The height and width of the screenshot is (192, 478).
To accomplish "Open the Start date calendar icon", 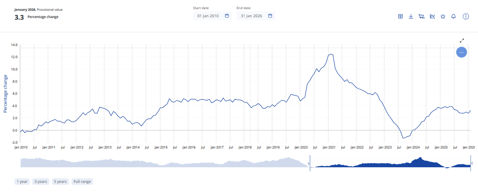I will [227, 16].
